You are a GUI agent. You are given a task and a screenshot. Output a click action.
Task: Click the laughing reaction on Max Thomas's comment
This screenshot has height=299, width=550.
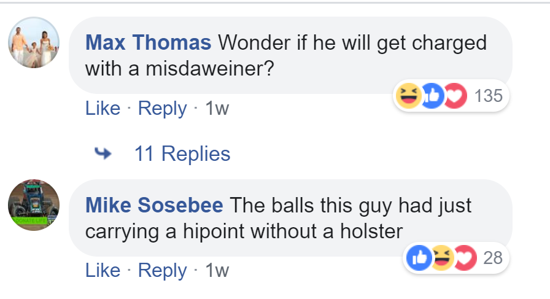(408, 96)
